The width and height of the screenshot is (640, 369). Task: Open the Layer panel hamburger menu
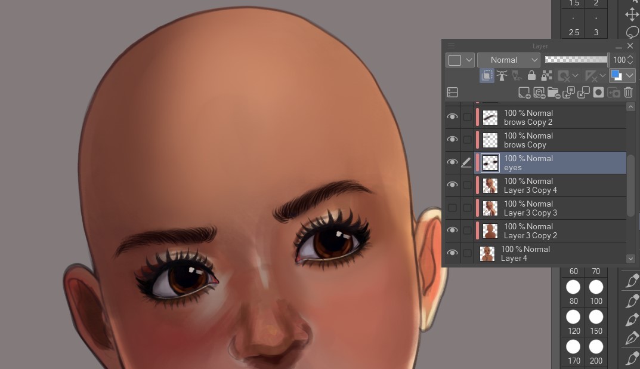[x=452, y=46]
